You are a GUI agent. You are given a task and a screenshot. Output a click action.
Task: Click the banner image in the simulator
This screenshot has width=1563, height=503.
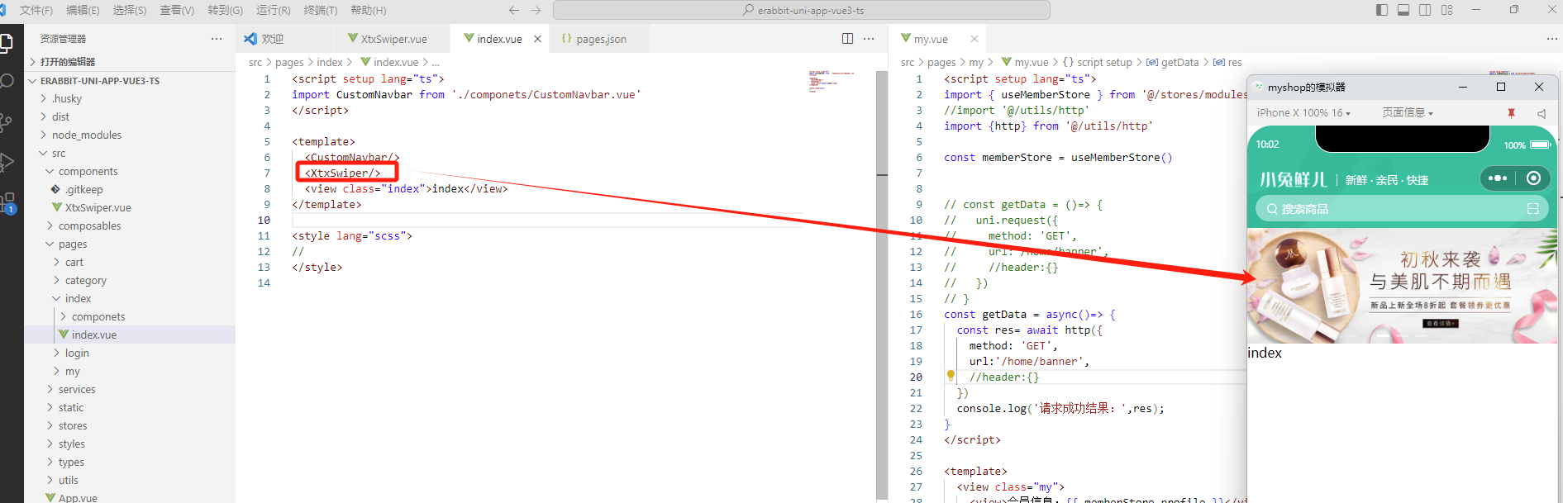[1402, 285]
